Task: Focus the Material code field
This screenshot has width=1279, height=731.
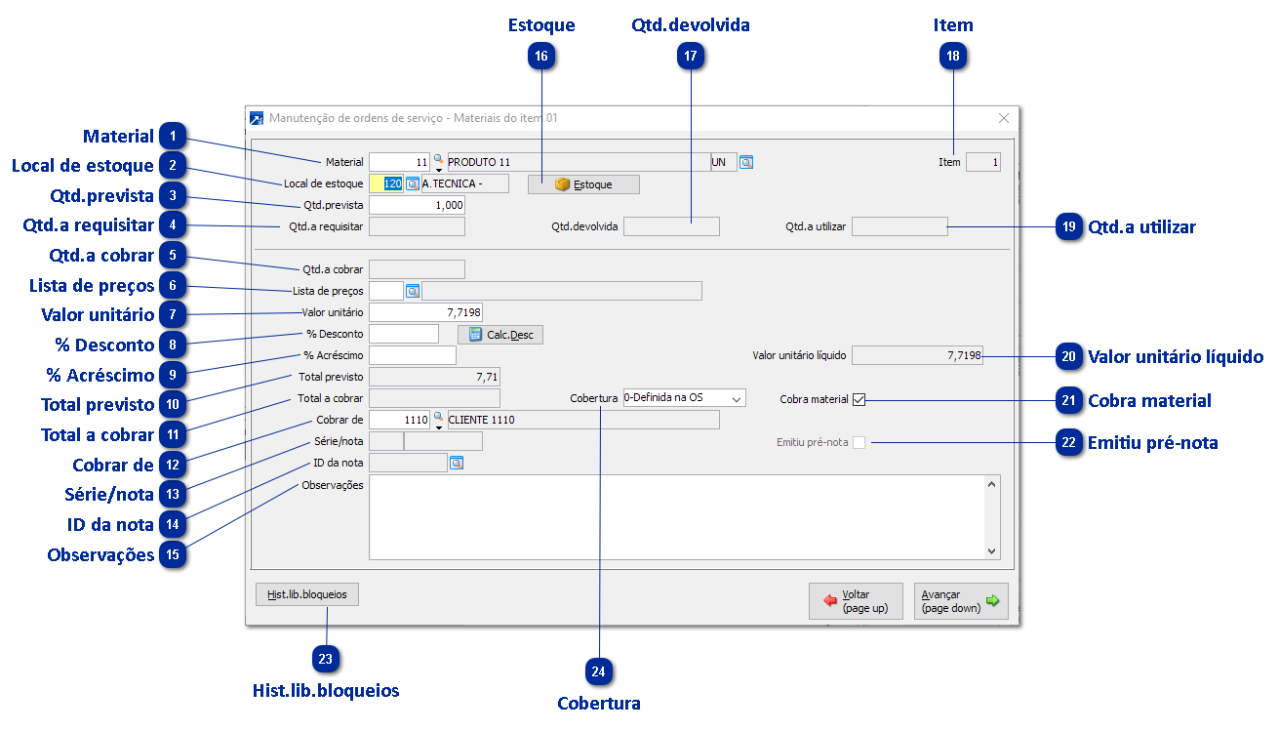Action: pos(400,162)
